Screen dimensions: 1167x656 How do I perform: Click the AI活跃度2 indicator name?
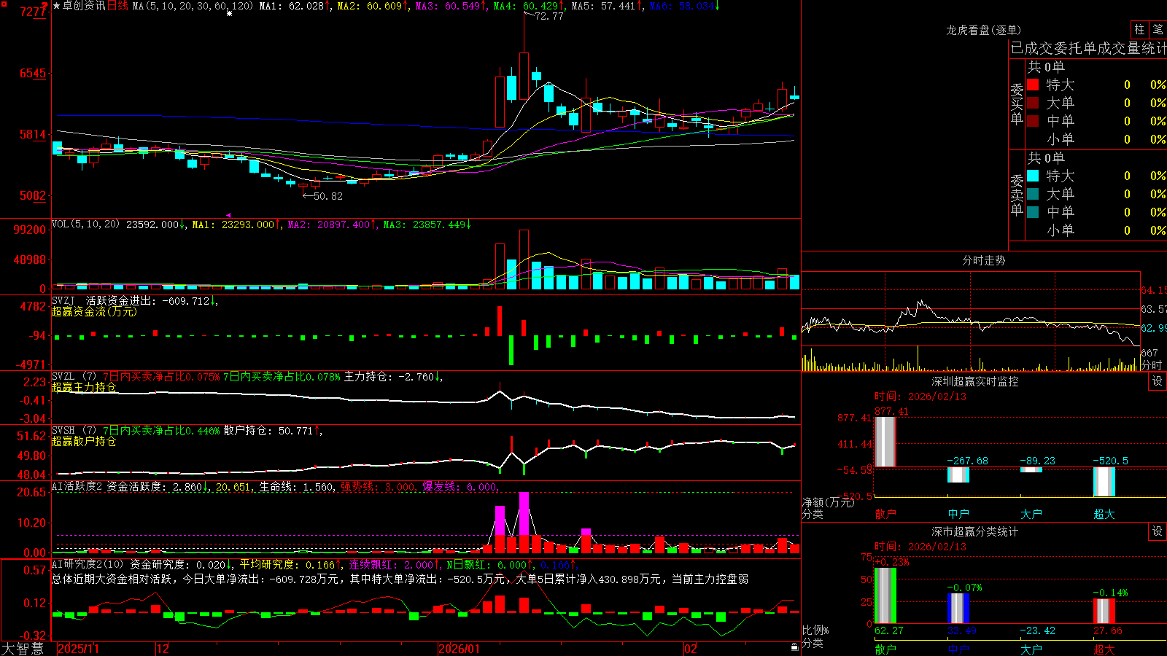click(77, 486)
